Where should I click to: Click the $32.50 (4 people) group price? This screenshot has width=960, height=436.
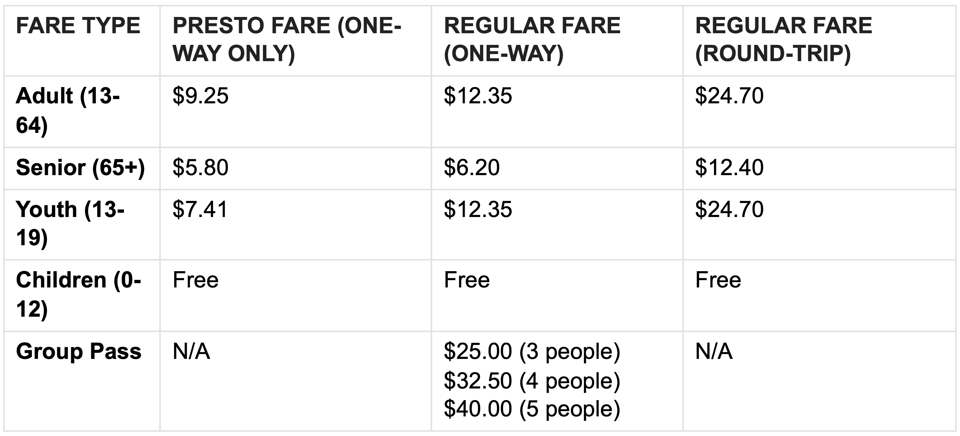532,381
